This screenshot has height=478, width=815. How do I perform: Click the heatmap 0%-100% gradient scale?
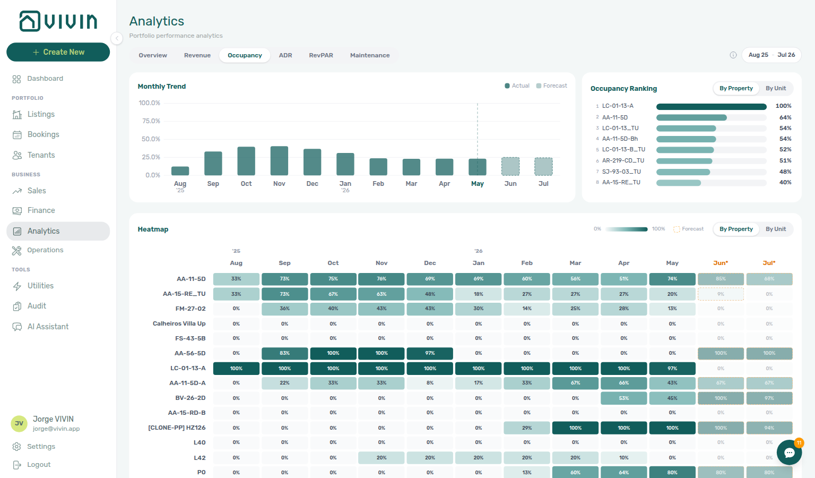[x=626, y=229]
